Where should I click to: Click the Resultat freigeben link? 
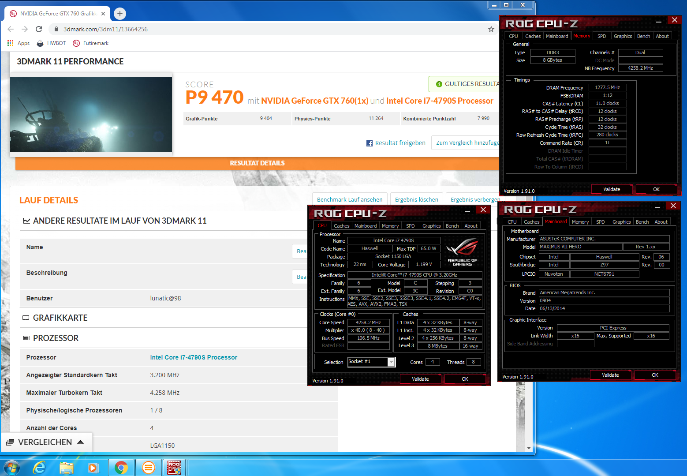coord(400,143)
